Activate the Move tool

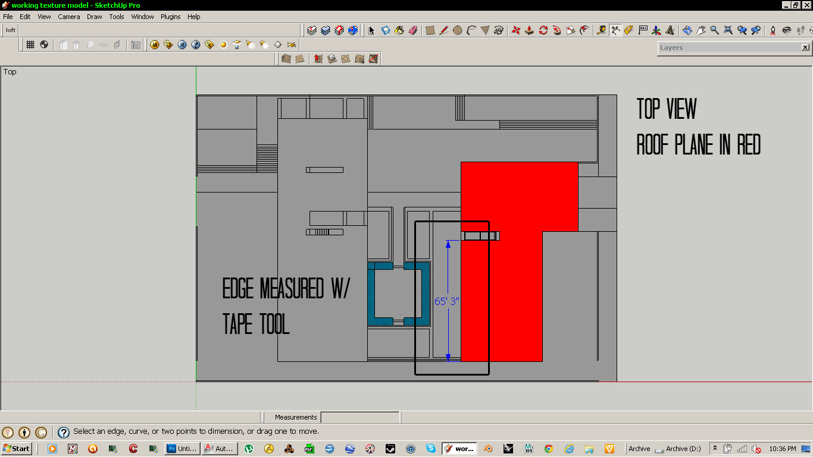tap(515, 30)
